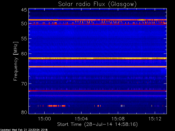Click the 15:04 time tick label

click(81, 119)
